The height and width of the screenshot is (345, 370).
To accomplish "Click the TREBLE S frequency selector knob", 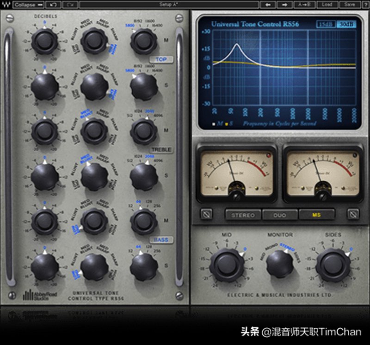I will point(144,176).
